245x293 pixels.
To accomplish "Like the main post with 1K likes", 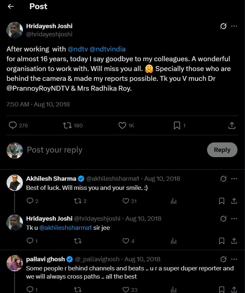I will 122,125.
